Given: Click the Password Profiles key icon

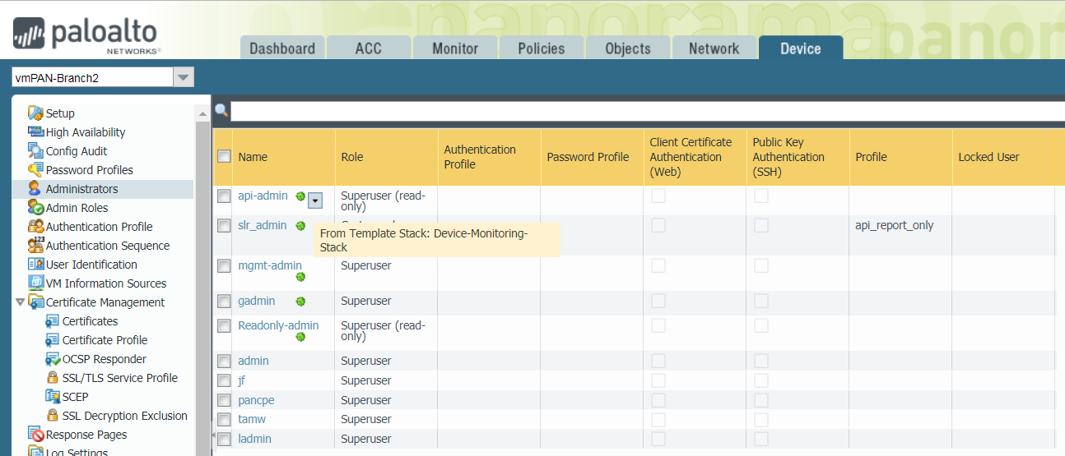Looking at the screenshot, I should [35, 170].
